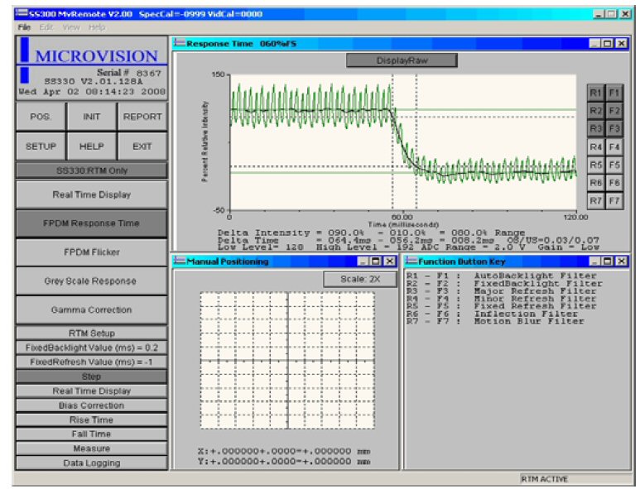Click Bias Correction button
Screen dimensions: 640x489
(x=92, y=405)
